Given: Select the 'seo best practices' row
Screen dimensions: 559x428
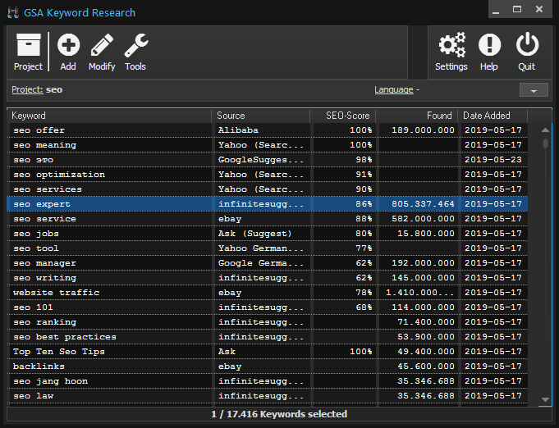Looking at the screenshot, I should [x=268, y=337].
